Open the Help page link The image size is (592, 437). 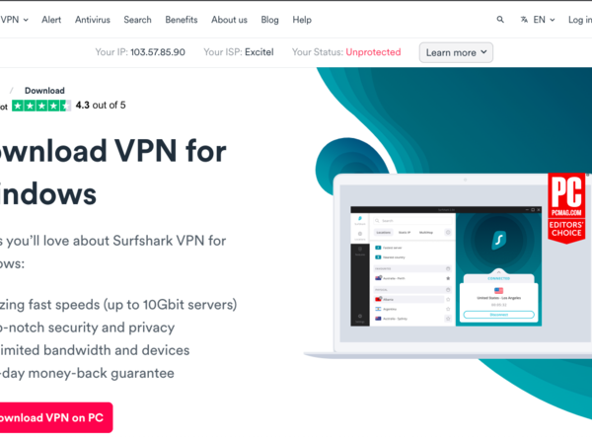click(x=302, y=20)
